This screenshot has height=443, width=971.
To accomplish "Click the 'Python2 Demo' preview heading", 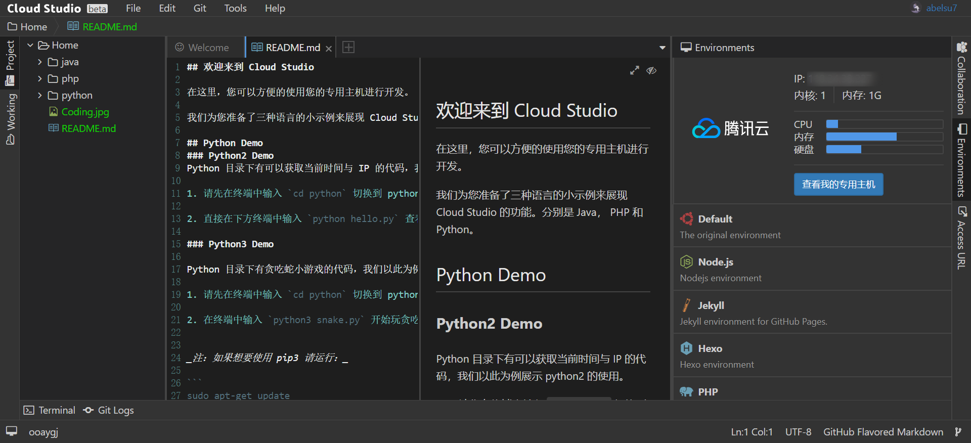I will 489,324.
